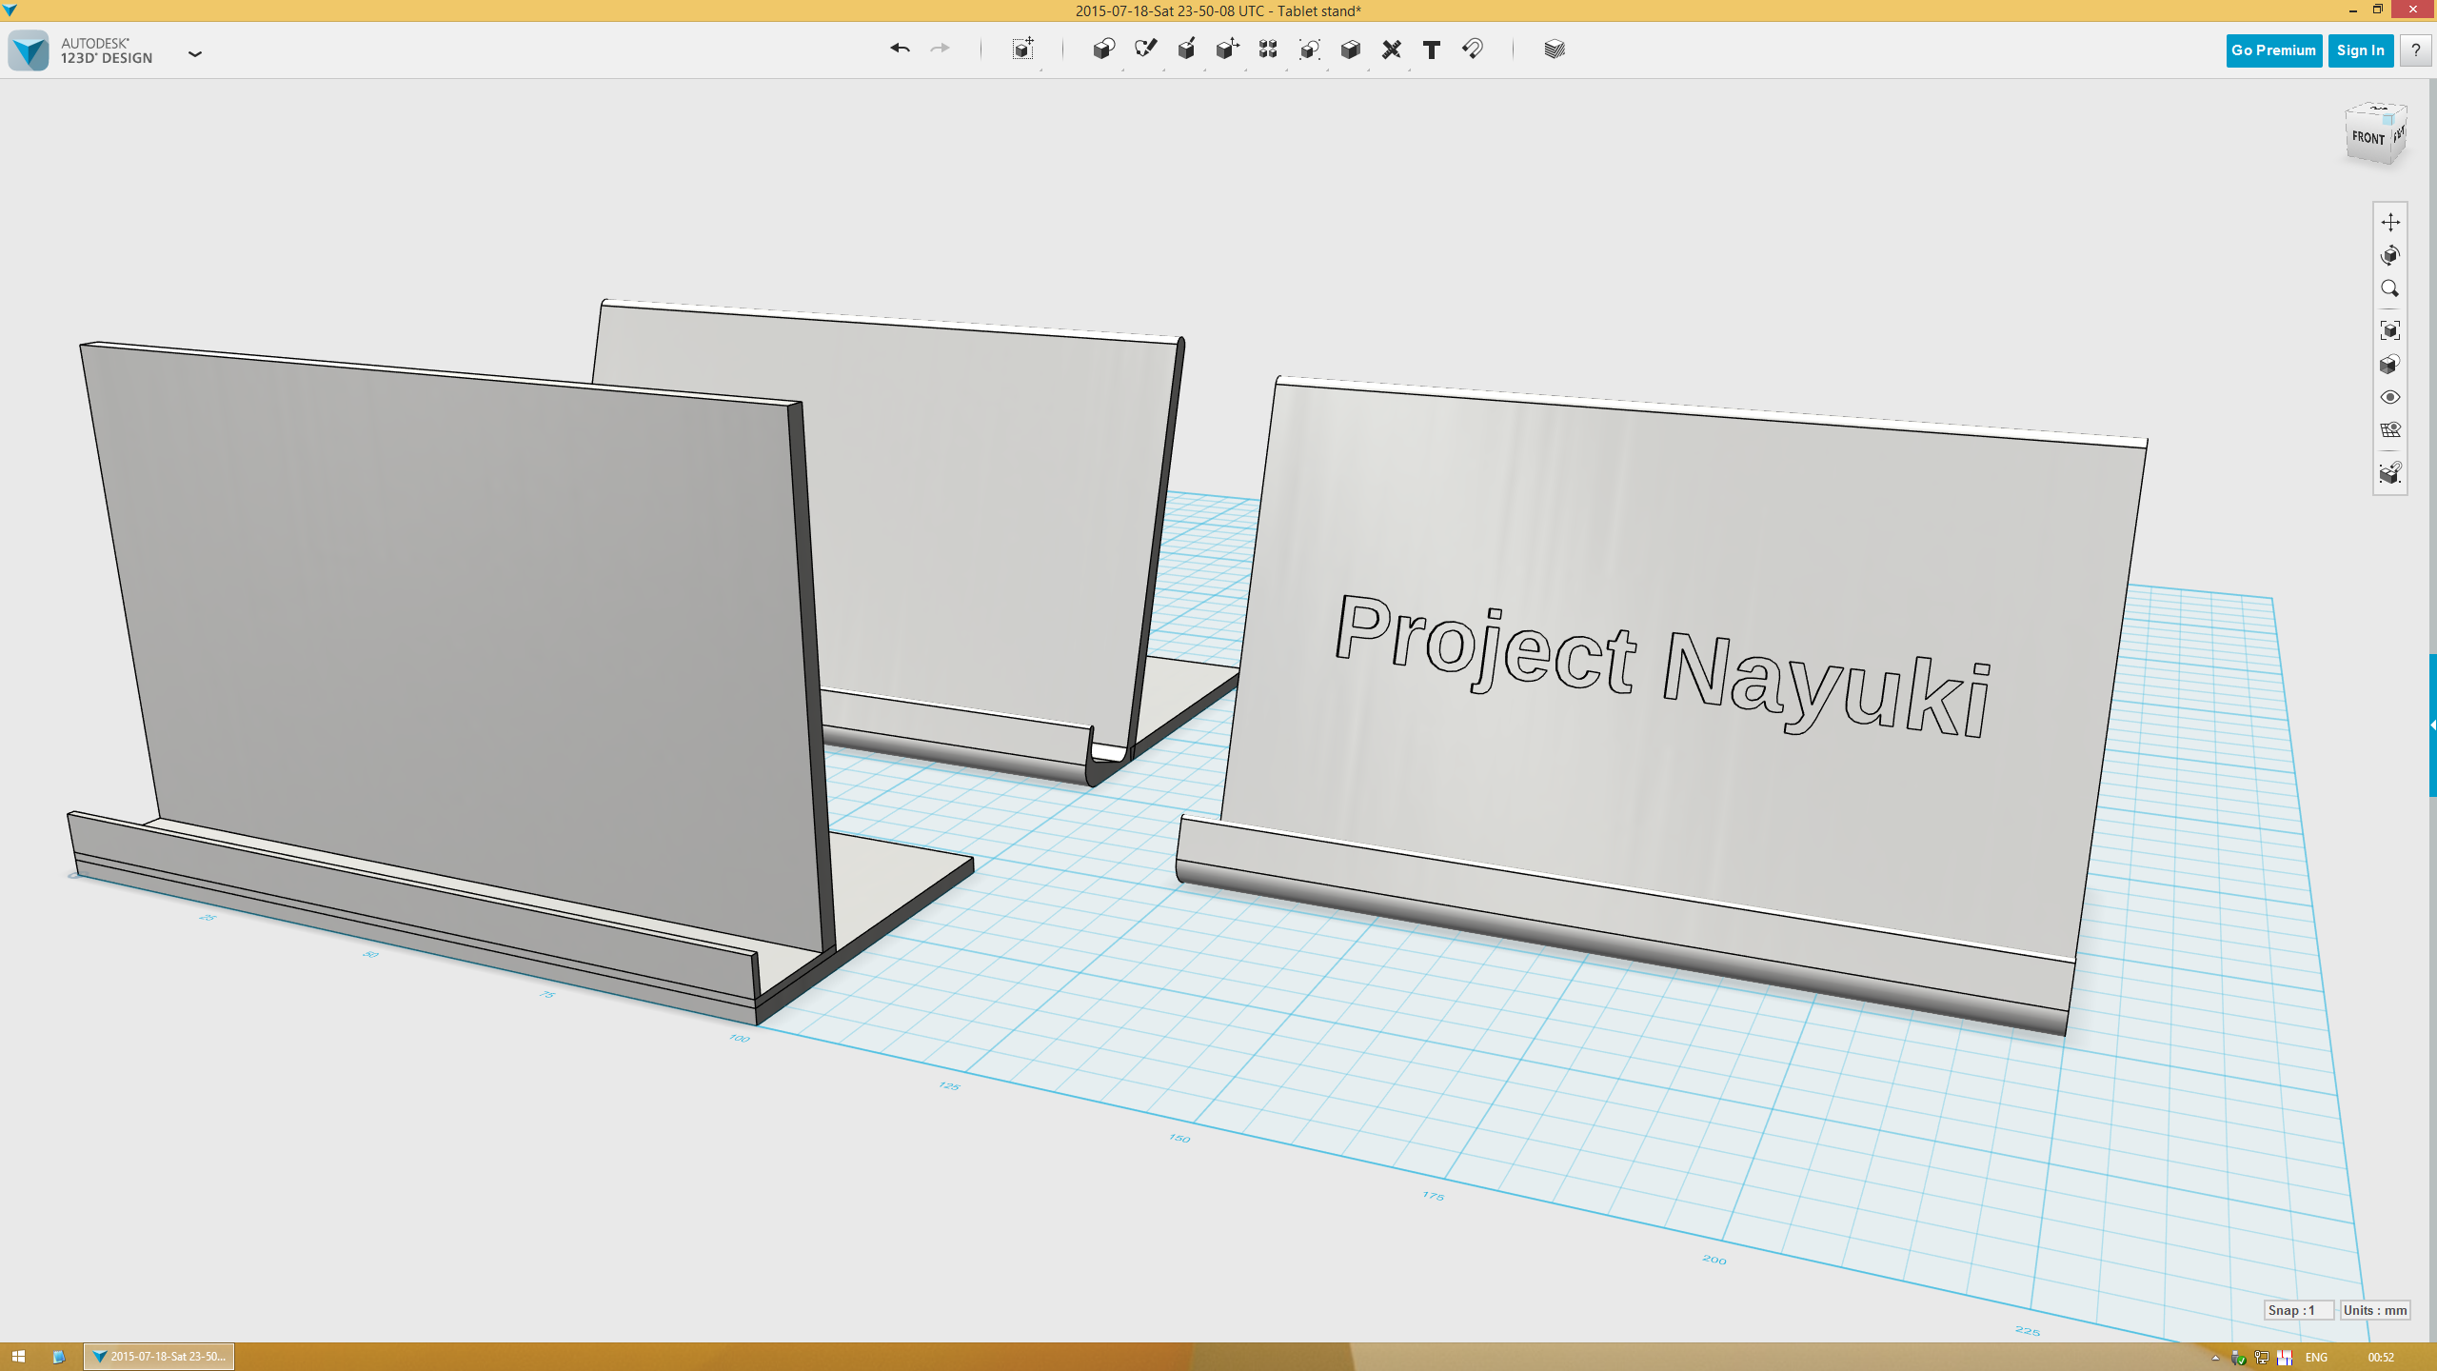Open the Grouping tool menu

click(1310, 50)
